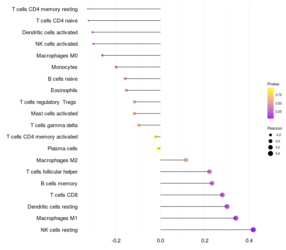Click the NK cells activated dot

point(93,44)
